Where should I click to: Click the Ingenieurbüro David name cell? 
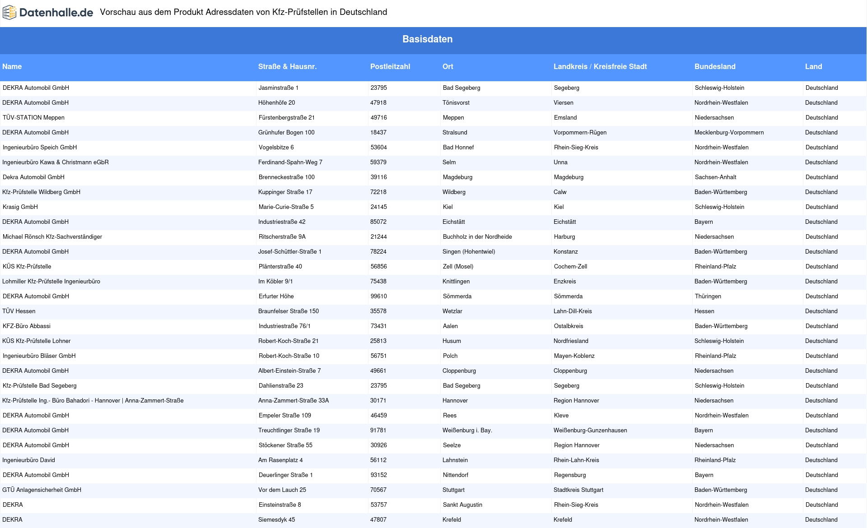pyautogui.click(x=28, y=460)
